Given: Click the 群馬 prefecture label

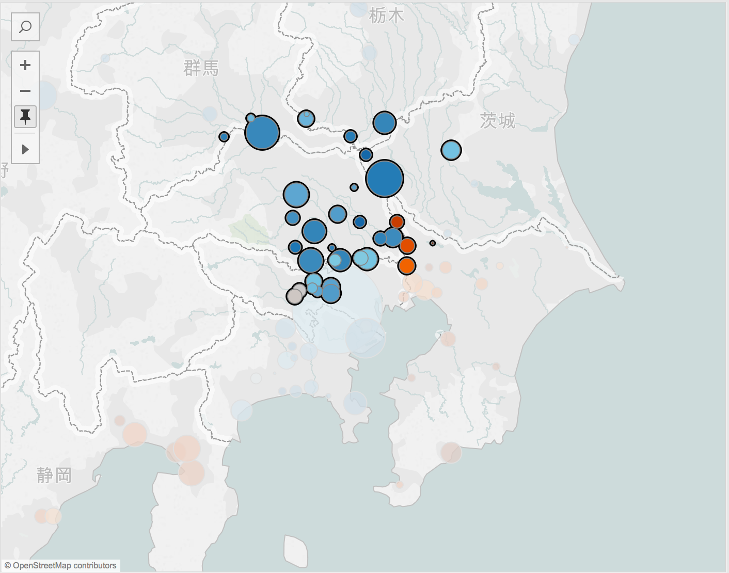Looking at the screenshot, I should (201, 68).
